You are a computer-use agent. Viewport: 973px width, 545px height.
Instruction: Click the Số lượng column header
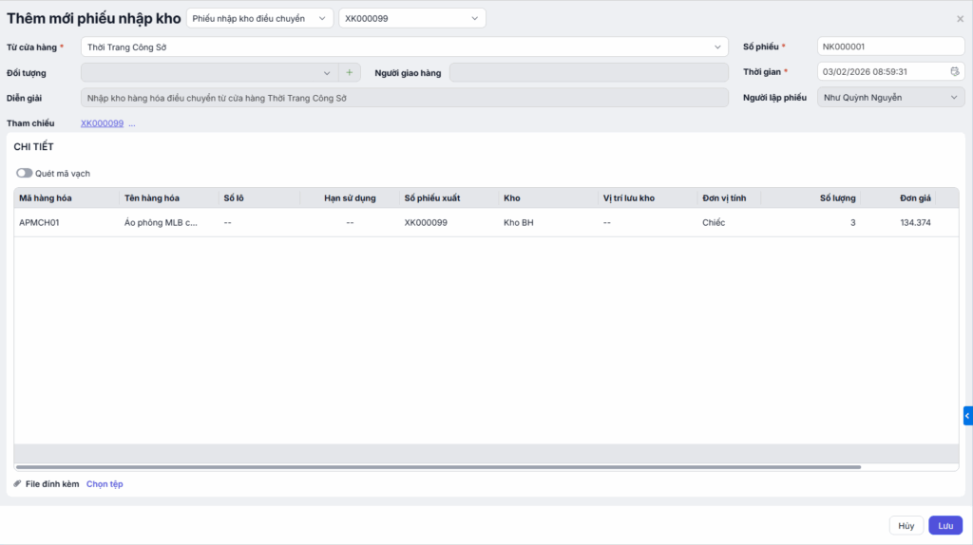click(x=811, y=197)
